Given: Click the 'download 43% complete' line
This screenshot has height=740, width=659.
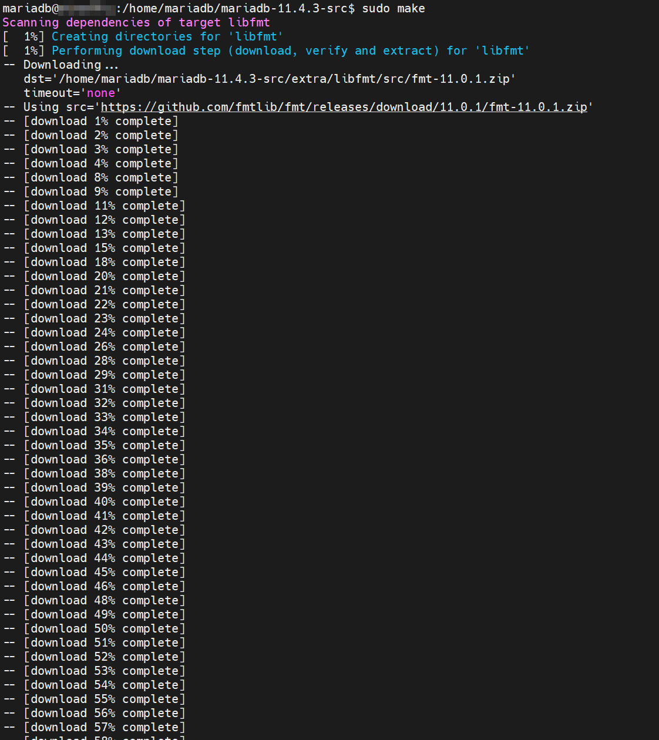Looking at the screenshot, I should [x=95, y=544].
